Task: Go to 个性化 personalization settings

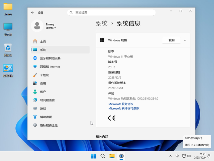Action: pyautogui.click(x=44, y=75)
